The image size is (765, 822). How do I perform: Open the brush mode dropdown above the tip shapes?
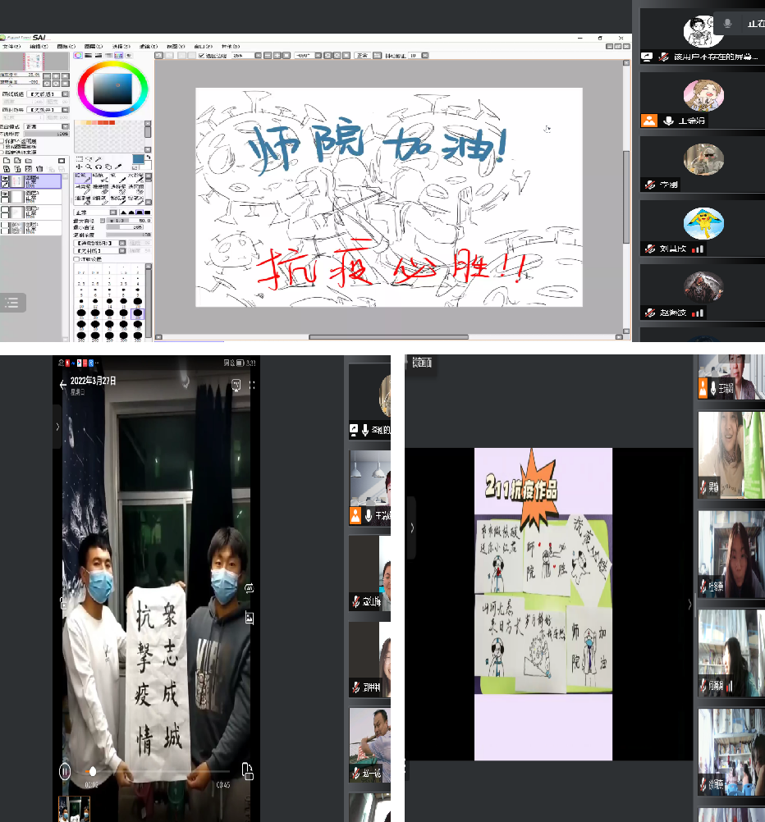coord(95,212)
